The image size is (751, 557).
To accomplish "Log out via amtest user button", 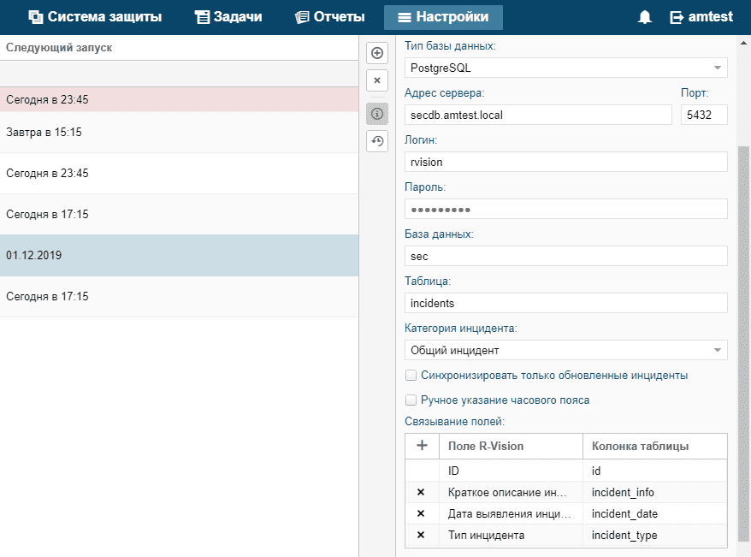I will coord(701,17).
